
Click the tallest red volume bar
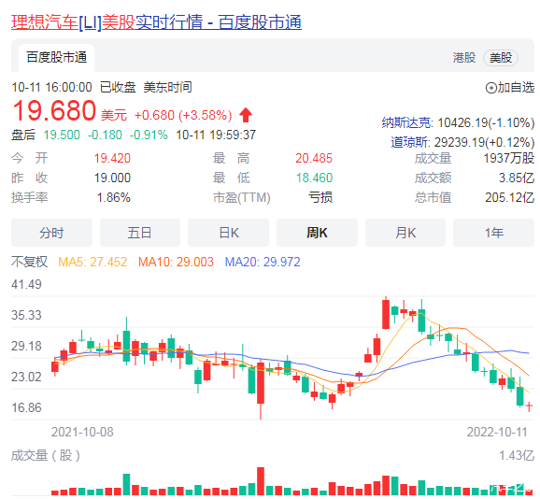pos(261,481)
